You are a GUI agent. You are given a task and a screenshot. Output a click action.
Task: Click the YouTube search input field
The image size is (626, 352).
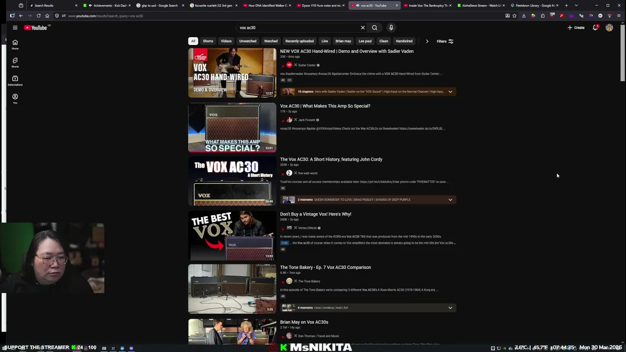(x=298, y=28)
